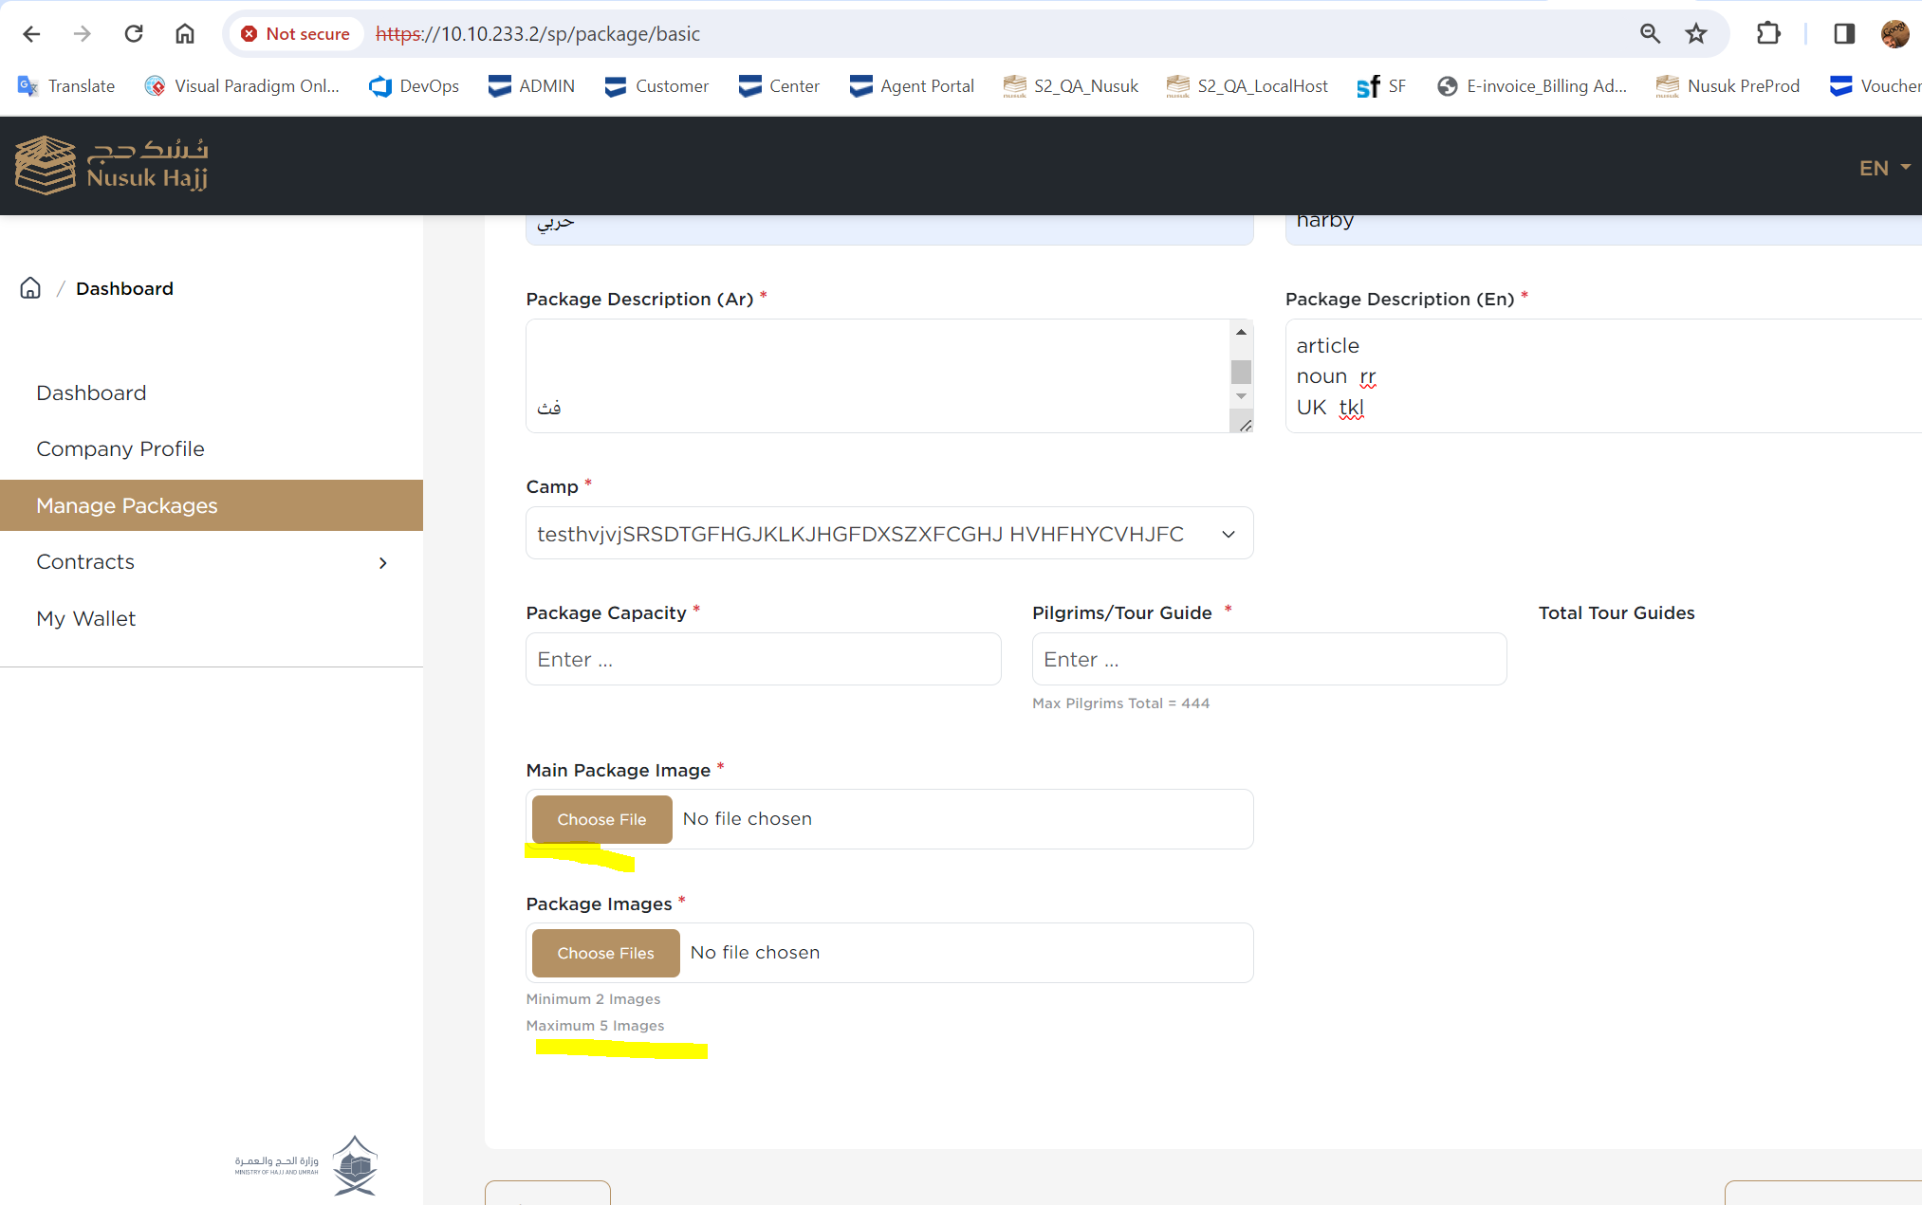Toggle the browser side panel icon
The height and width of the screenshot is (1205, 1922).
click(x=1843, y=34)
